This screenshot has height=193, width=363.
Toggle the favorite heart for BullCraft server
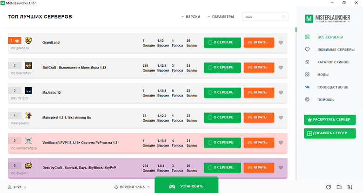[x=281, y=68]
